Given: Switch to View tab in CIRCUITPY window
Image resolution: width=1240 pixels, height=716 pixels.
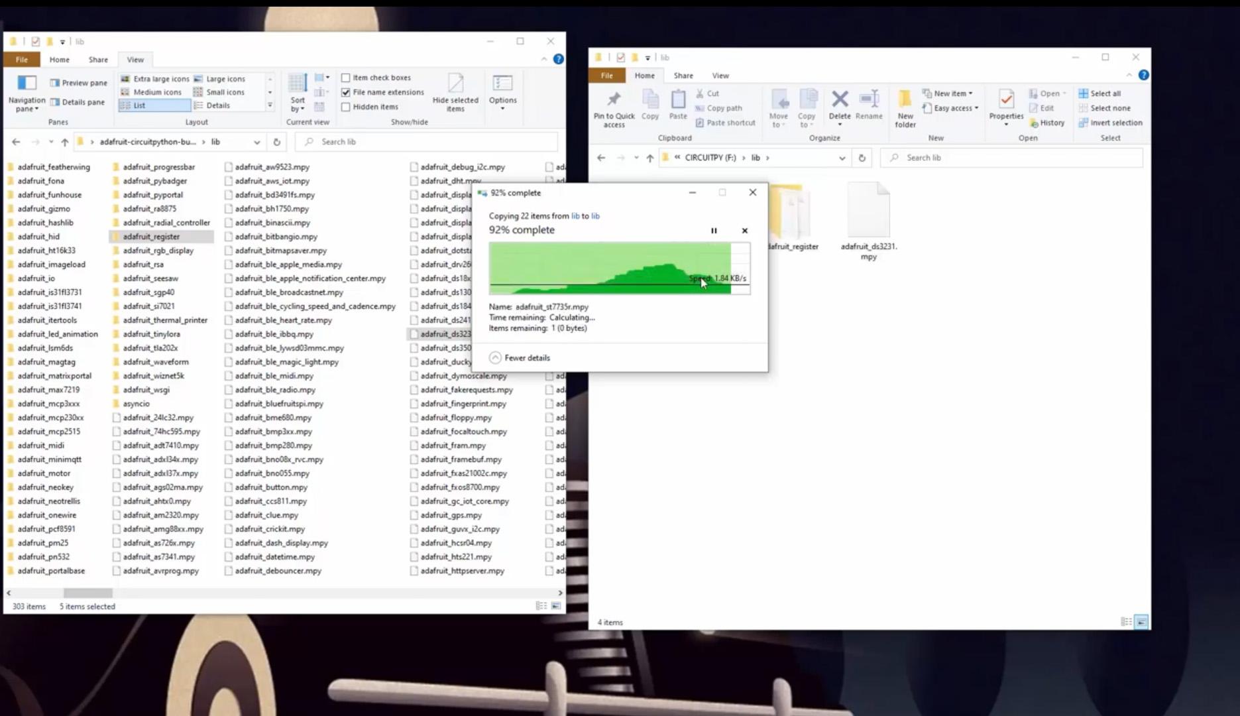Looking at the screenshot, I should point(720,76).
